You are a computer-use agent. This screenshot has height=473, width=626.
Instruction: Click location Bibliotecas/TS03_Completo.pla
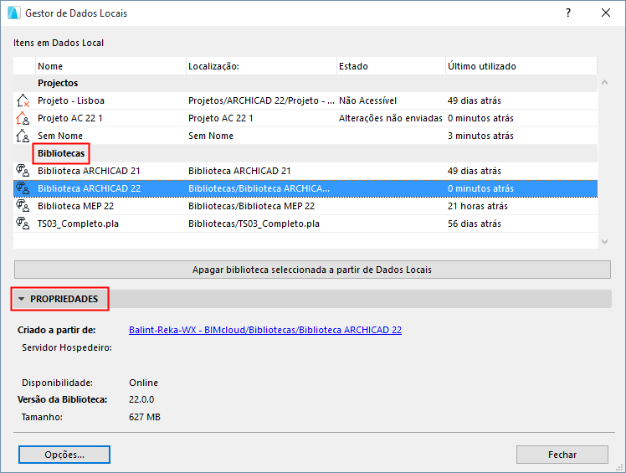[254, 224]
